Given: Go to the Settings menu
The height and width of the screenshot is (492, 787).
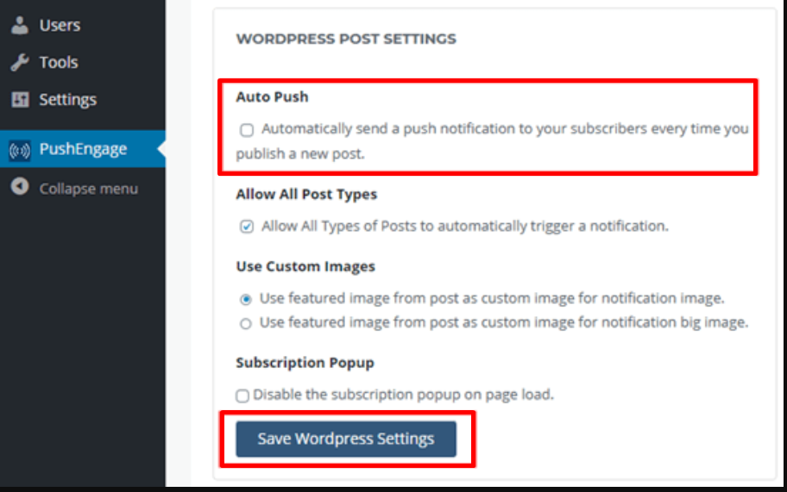Looking at the screenshot, I should tap(67, 100).
